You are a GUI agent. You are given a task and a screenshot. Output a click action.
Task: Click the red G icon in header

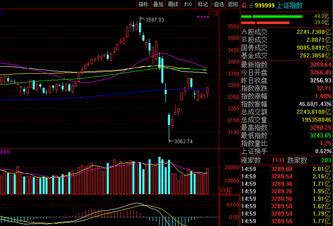coord(244,6)
